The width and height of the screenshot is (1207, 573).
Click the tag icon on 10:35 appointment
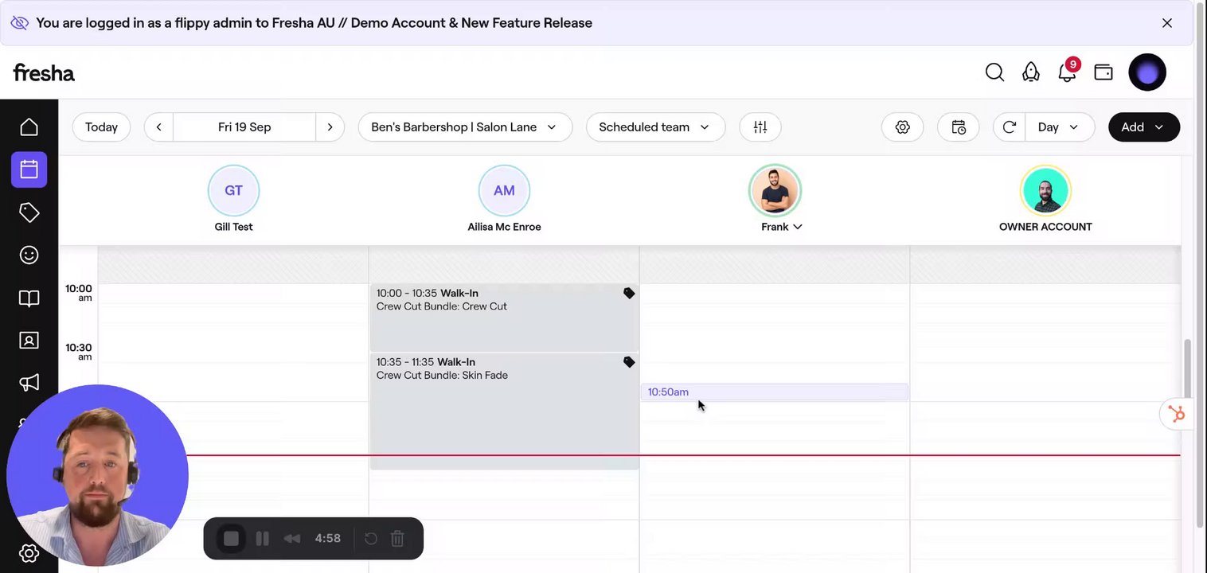point(629,362)
